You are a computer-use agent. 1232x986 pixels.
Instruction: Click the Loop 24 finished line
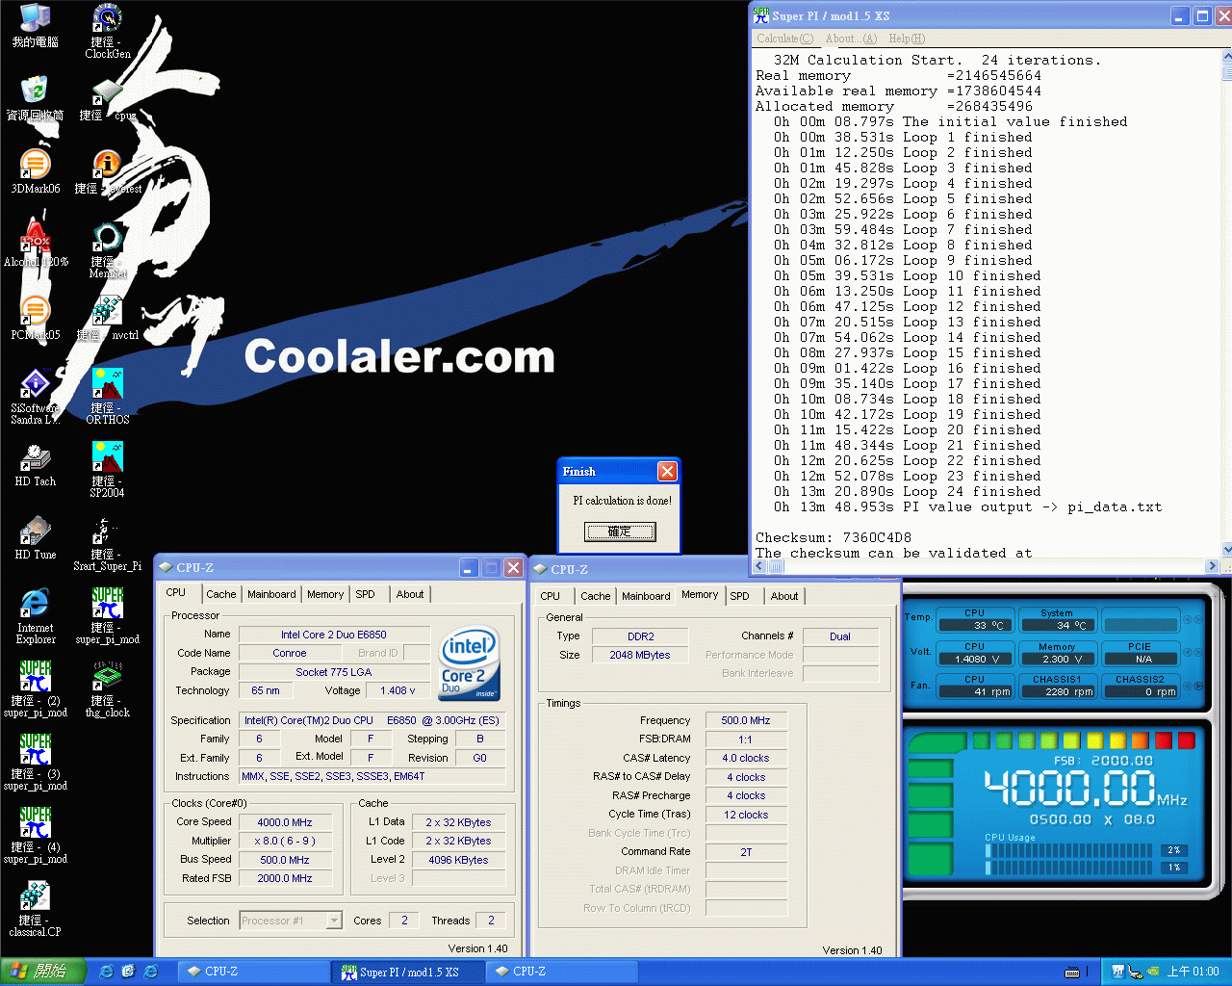click(907, 491)
